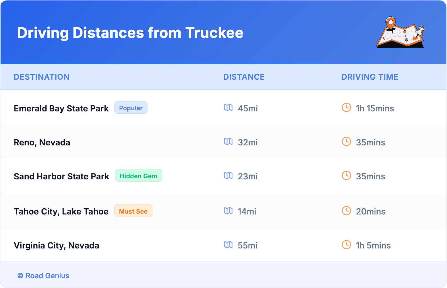The width and height of the screenshot is (447, 288).
Task: Click the Distance column header
Action: tap(244, 77)
